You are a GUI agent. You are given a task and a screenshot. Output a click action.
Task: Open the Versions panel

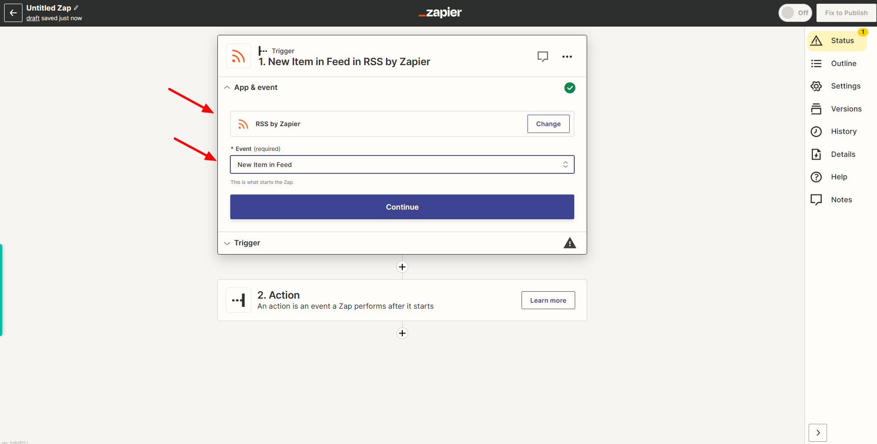coord(837,109)
